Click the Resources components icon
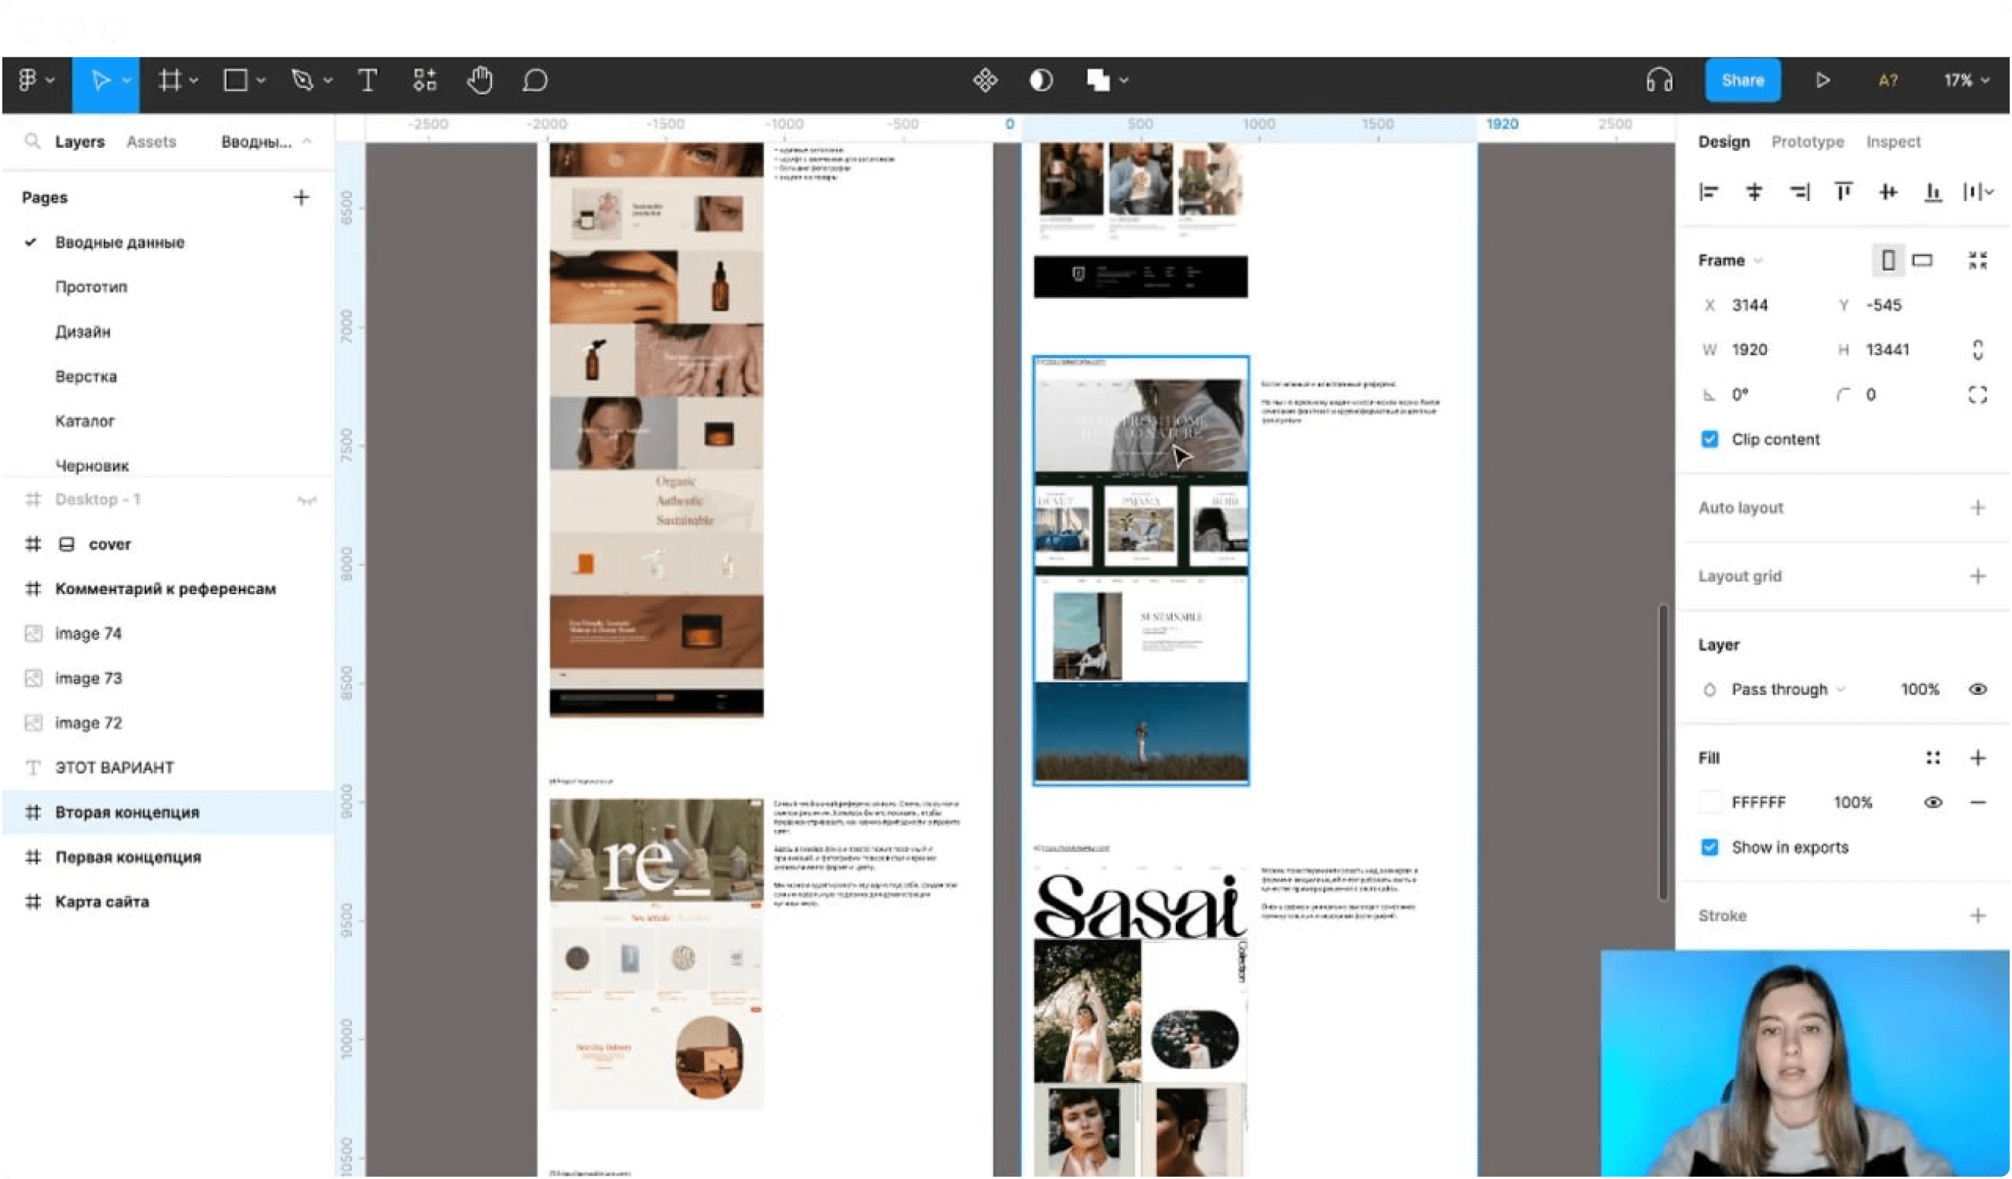The width and height of the screenshot is (2012, 1179). point(425,80)
